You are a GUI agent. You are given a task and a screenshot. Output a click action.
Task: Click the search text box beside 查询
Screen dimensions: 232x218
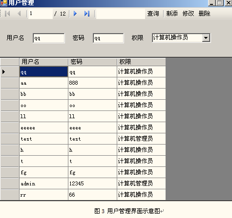click(x=121, y=14)
